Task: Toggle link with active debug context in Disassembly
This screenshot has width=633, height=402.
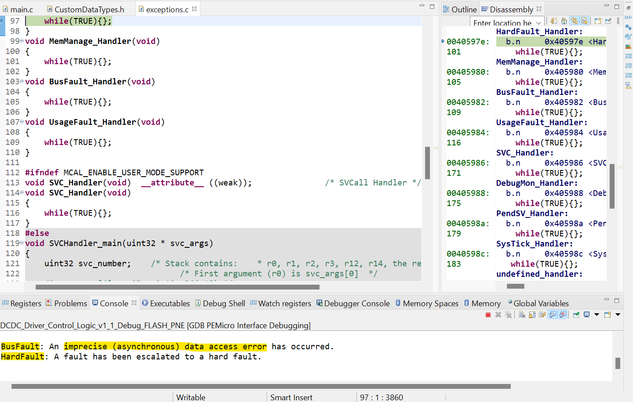Action: click(x=575, y=21)
